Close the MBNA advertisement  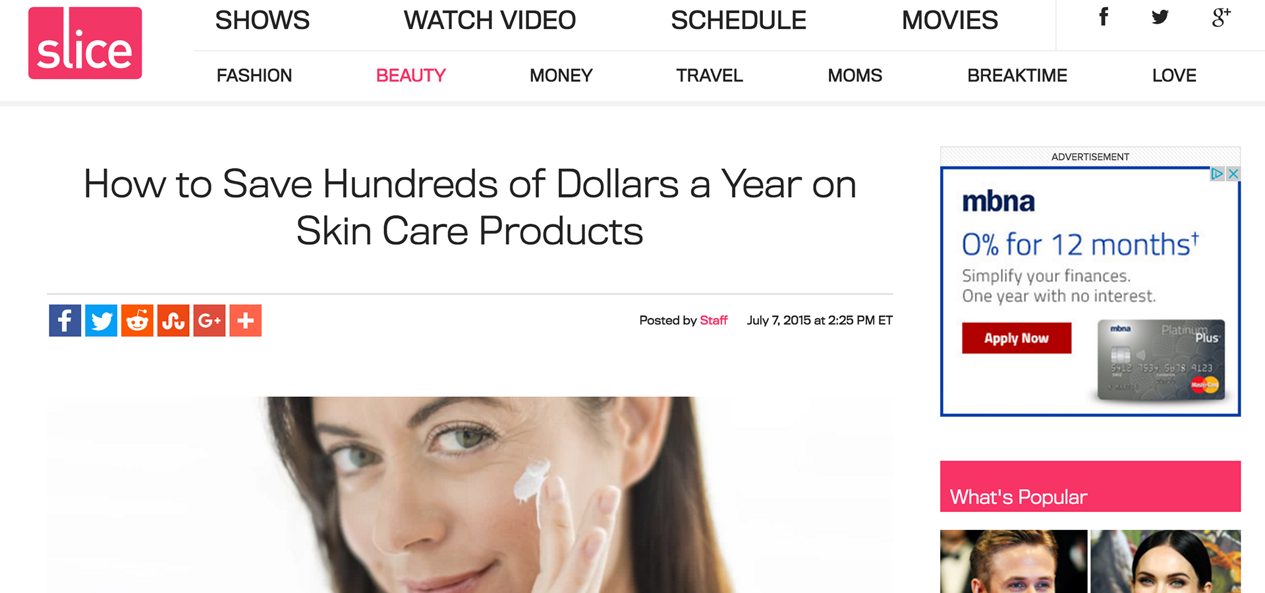(x=1233, y=174)
